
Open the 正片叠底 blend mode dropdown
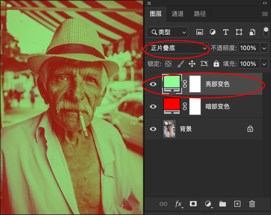178,48
